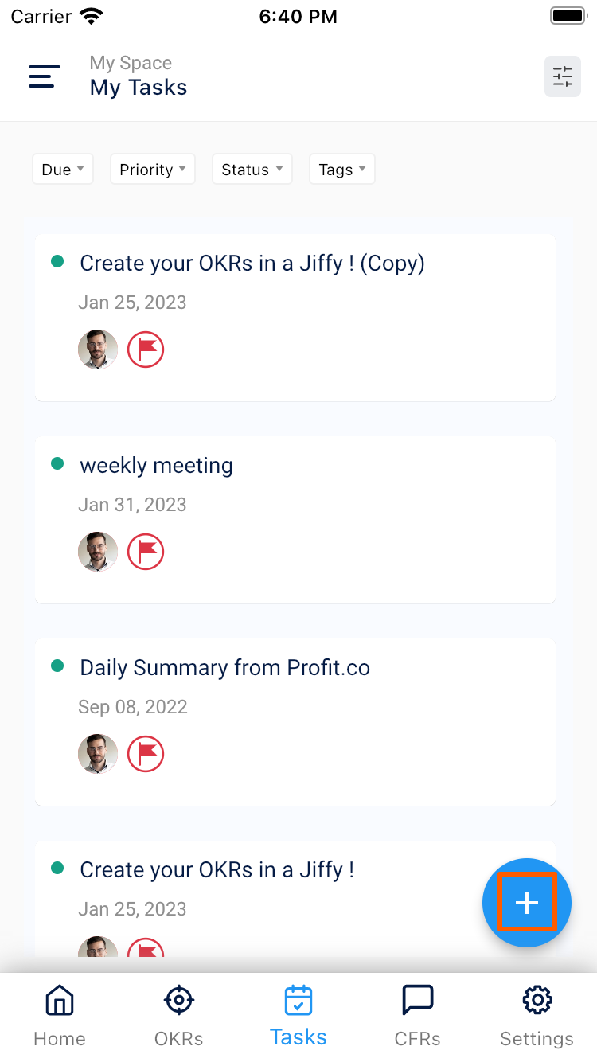Open the Due date filter dropdown
This screenshot has height=1062, width=597.
(x=62, y=169)
